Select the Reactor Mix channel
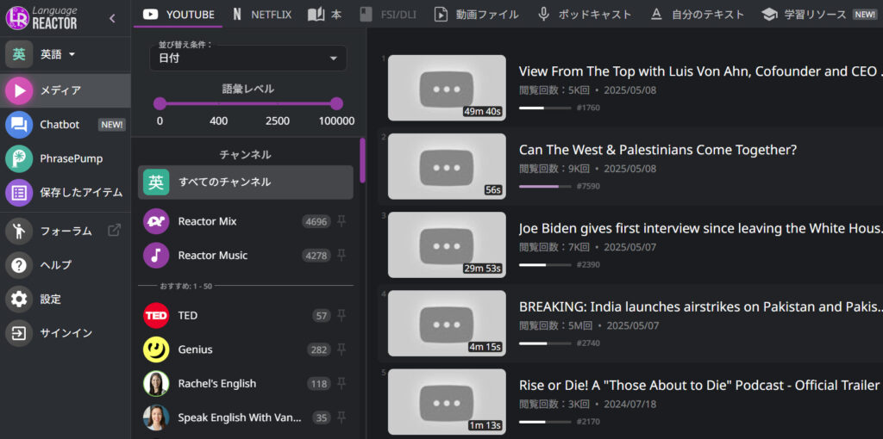Image resolution: width=883 pixels, height=439 pixels. (x=246, y=221)
